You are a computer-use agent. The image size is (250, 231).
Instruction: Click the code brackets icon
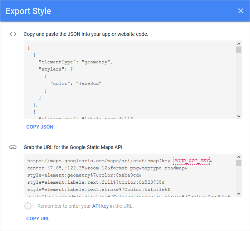pyautogui.click(x=13, y=34)
